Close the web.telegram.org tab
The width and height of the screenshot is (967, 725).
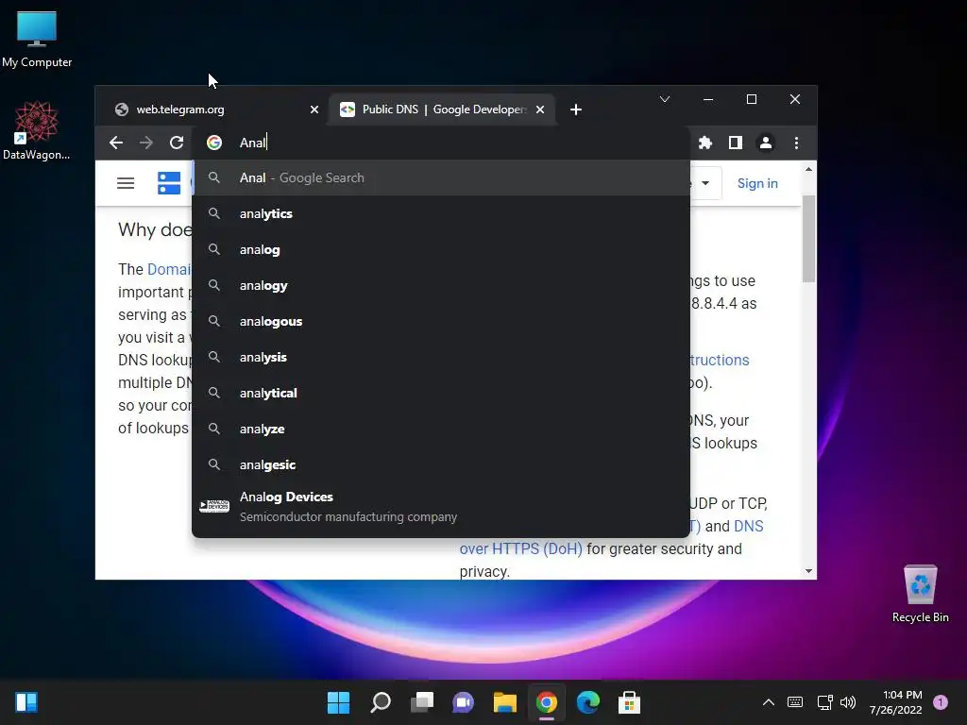tap(314, 110)
